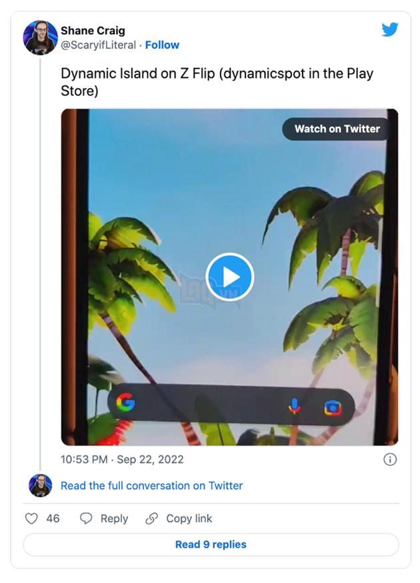Play the embedded tweet video
420x583 pixels.
click(229, 277)
